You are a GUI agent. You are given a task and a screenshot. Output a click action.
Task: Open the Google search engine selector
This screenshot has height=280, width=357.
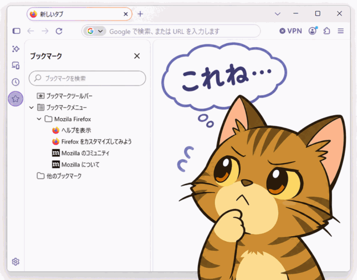coord(95,31)
